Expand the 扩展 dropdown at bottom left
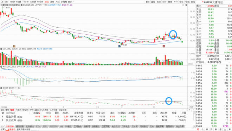Image resolution: width=232 pixels, height=131 pixels. 3,129
